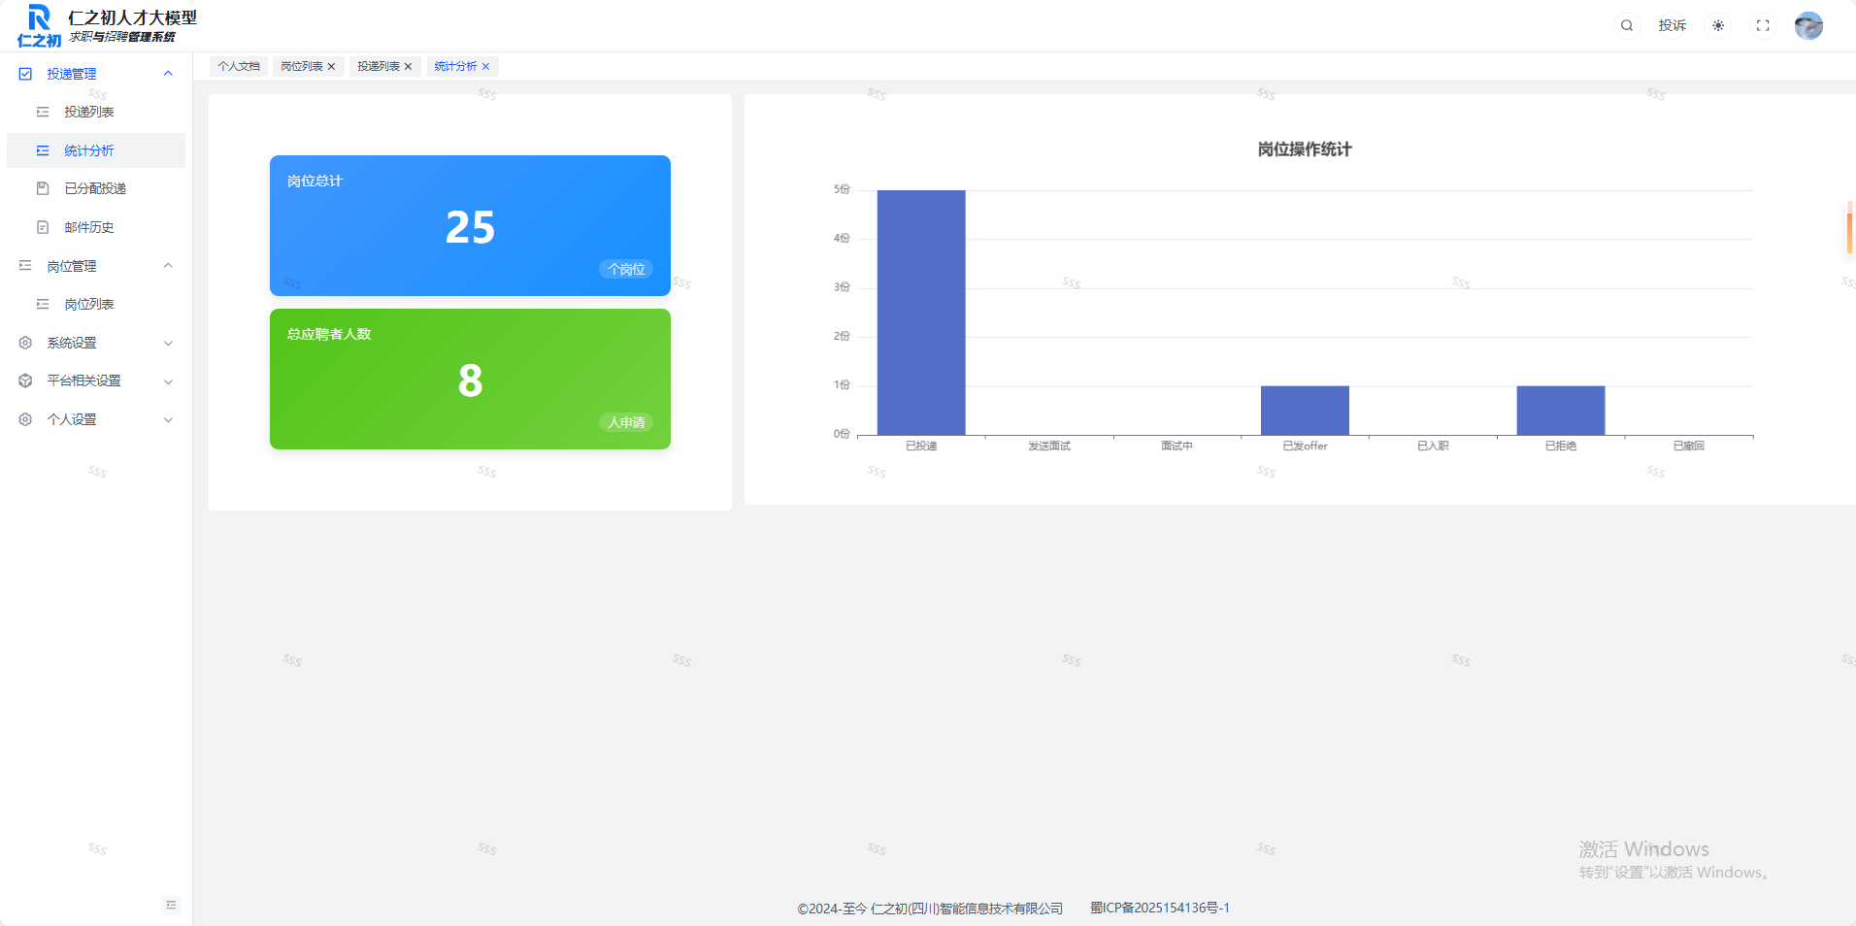Switch to the 投递列表 tab
This screenshot has height=926, width=1856.
coord(379,66)
